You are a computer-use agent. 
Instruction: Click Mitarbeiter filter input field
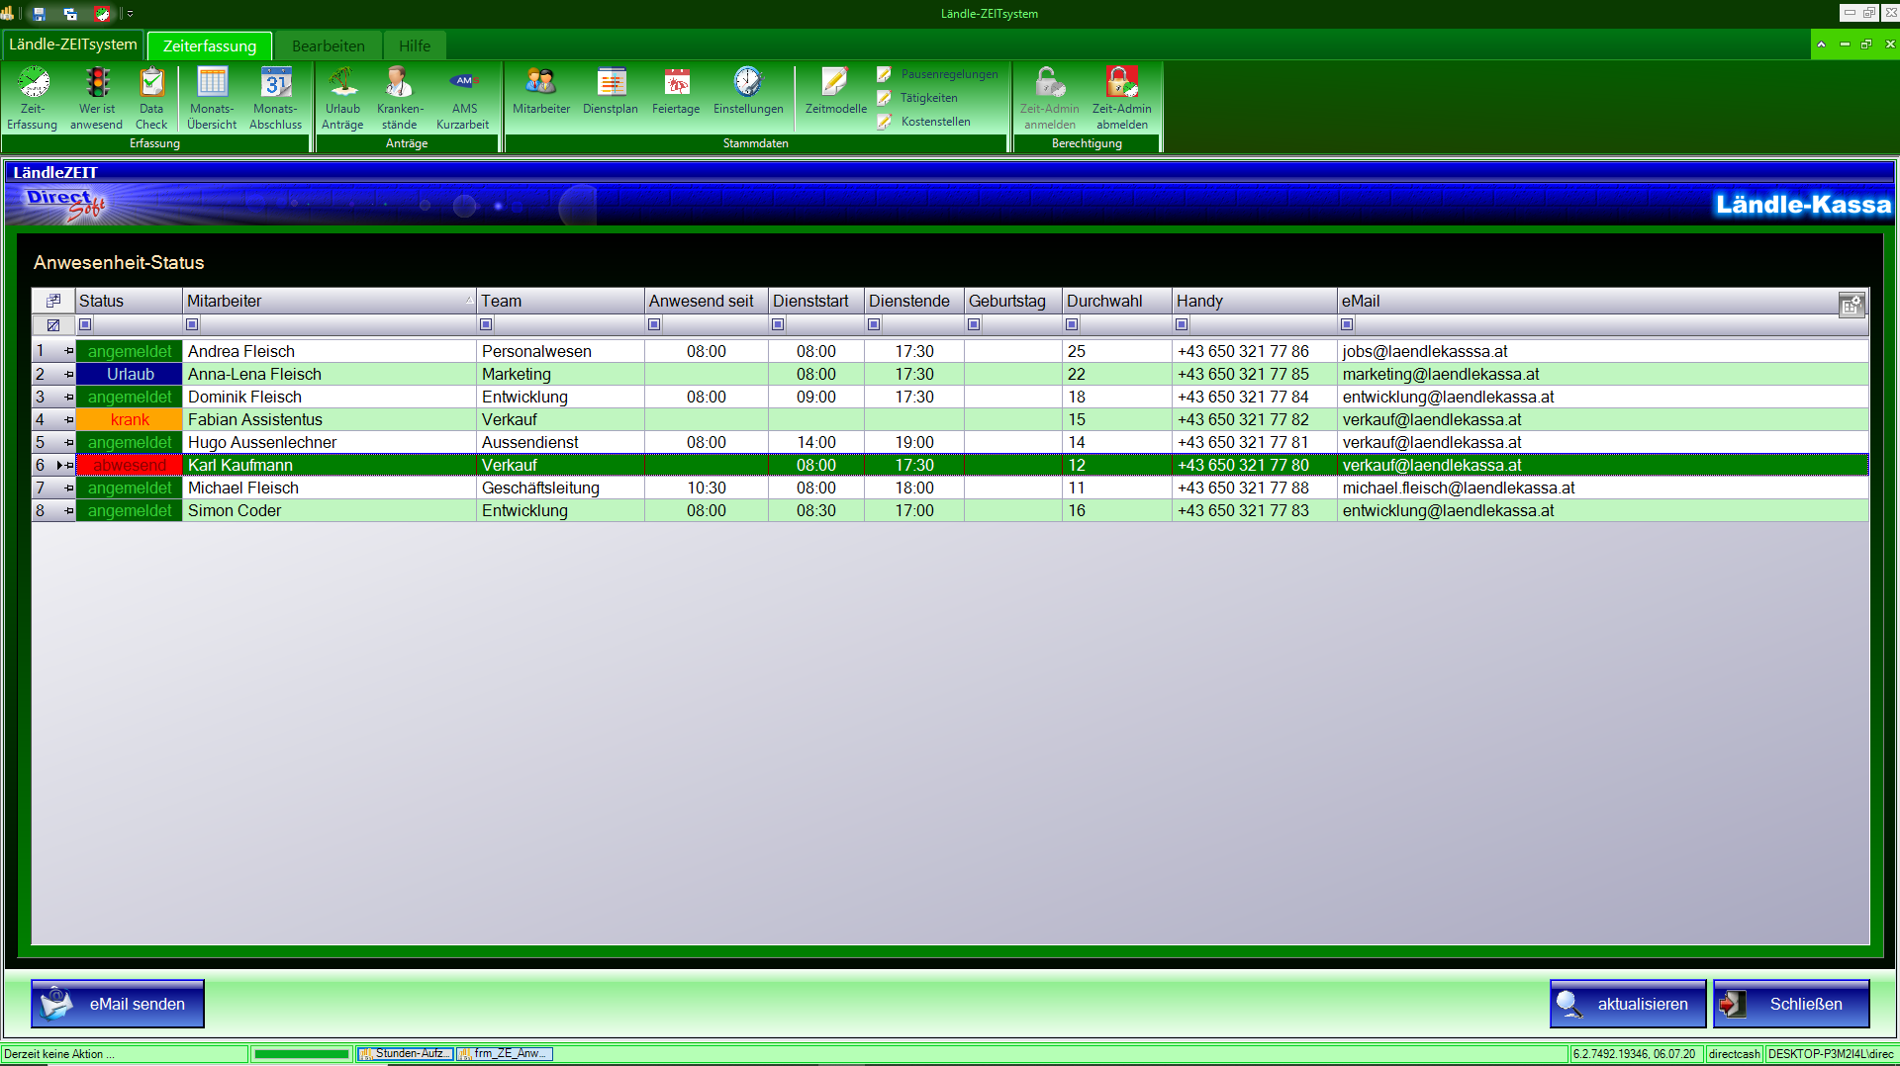tap(336, 324)
